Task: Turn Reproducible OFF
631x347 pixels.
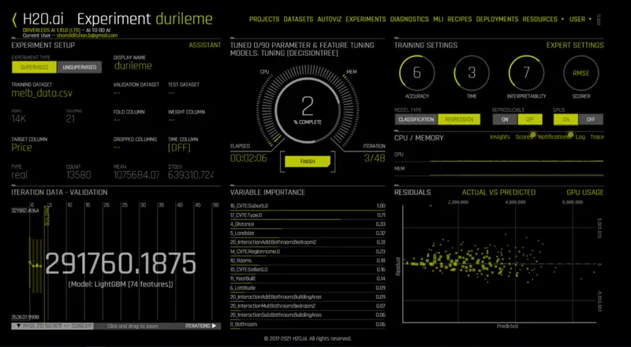Action: pos(530,120)
